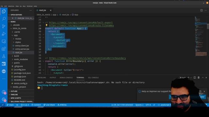Open Remote Explorer view
209x117 pixels.
pos(4,41)
